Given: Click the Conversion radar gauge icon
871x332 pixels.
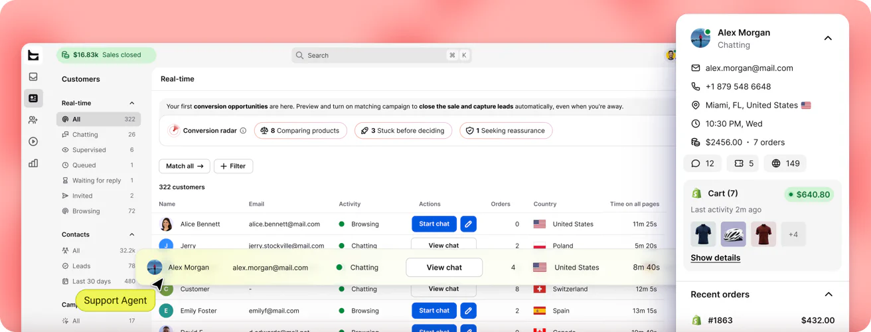Looking at the screenshot, I should (x=174, y=130).
